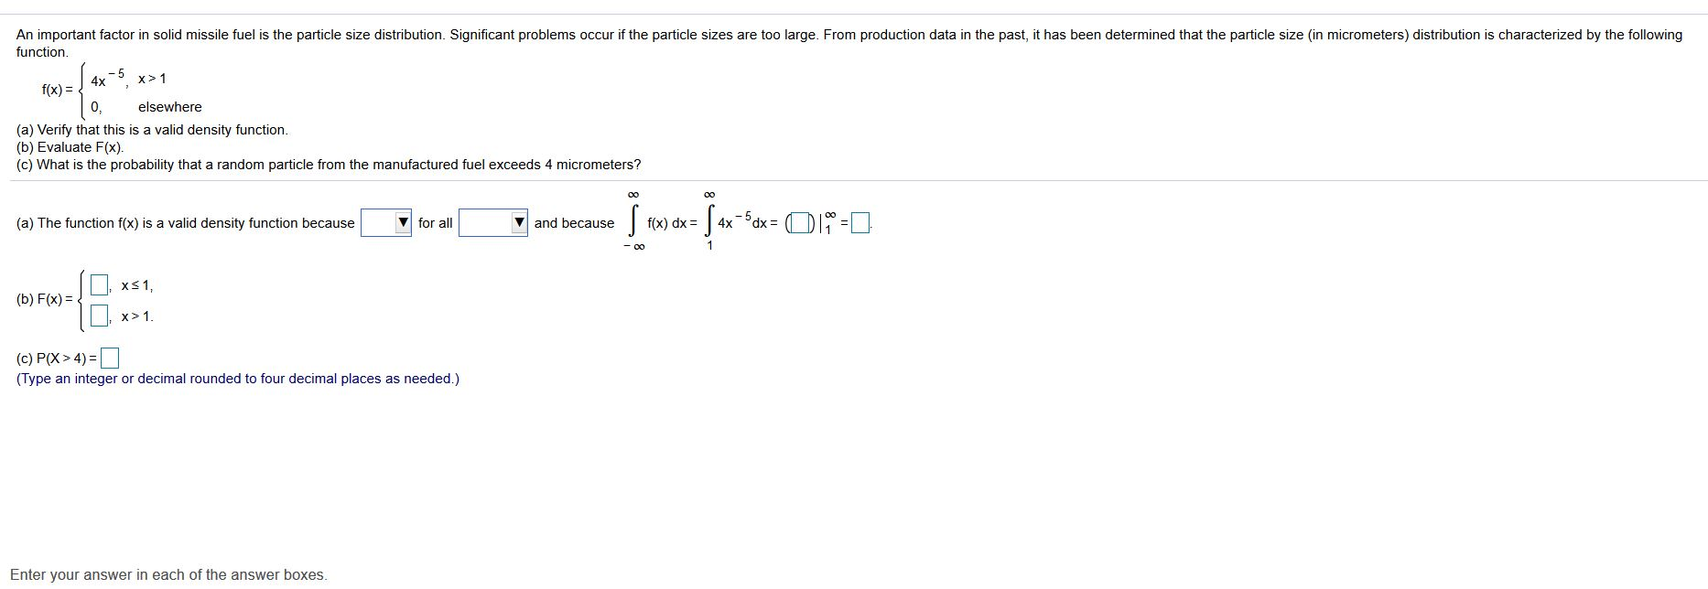
Task: Click the part (c) probability question text
Action: point(328,165)
